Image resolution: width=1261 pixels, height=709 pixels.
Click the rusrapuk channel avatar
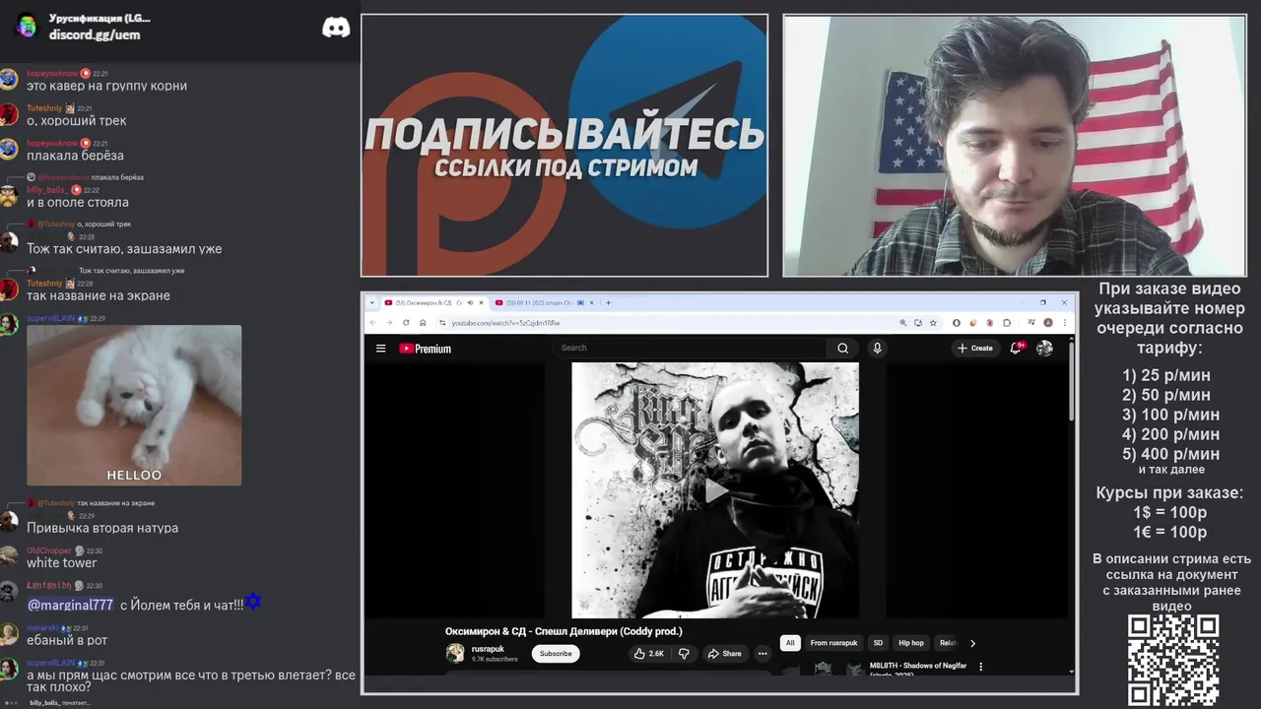(455, 653)
